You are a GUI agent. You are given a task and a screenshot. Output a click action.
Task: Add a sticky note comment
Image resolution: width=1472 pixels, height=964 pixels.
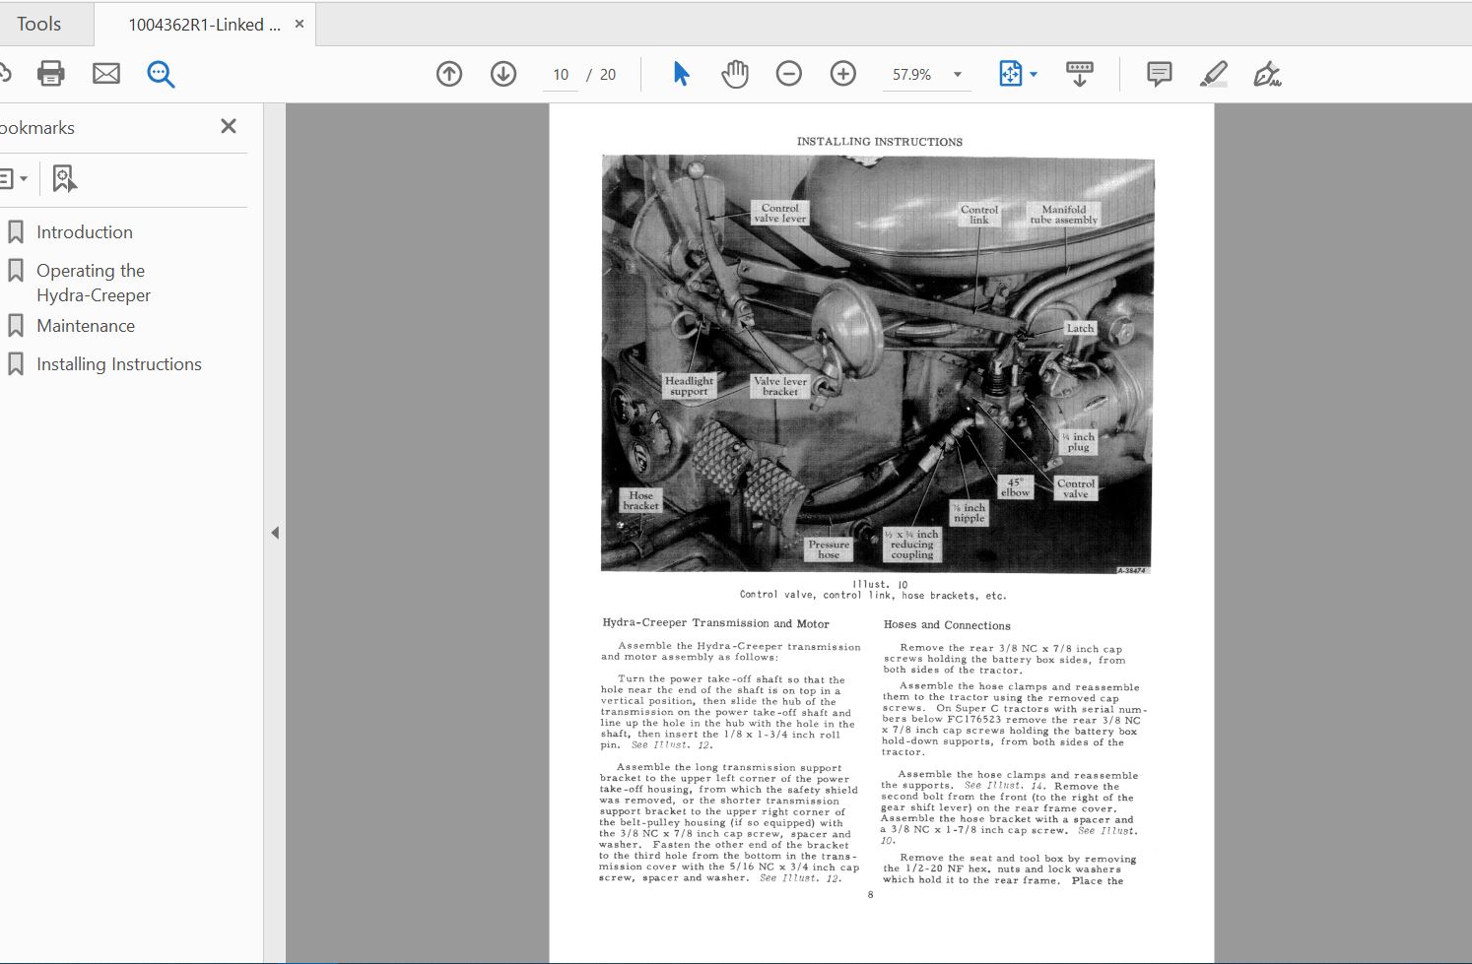(x=1160, y=74)
